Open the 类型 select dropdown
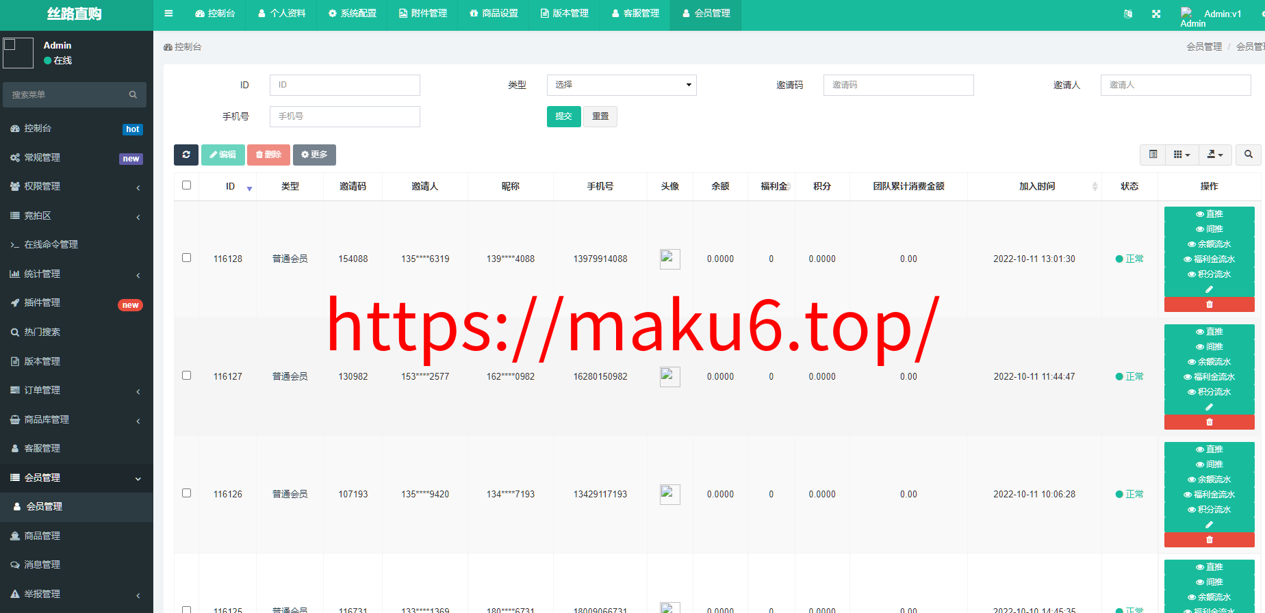This screenshot has width=1265, height=613. (x=622, y=85)
